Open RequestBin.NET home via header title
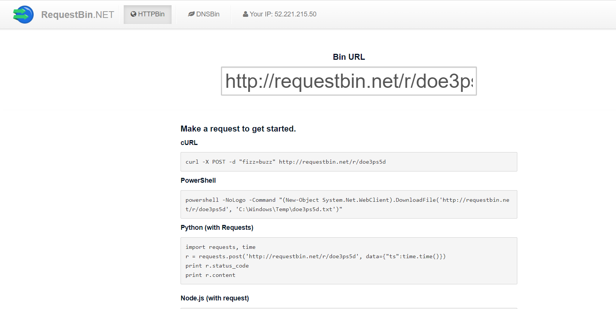Screen dimensions: 616x309 (77, 14)
